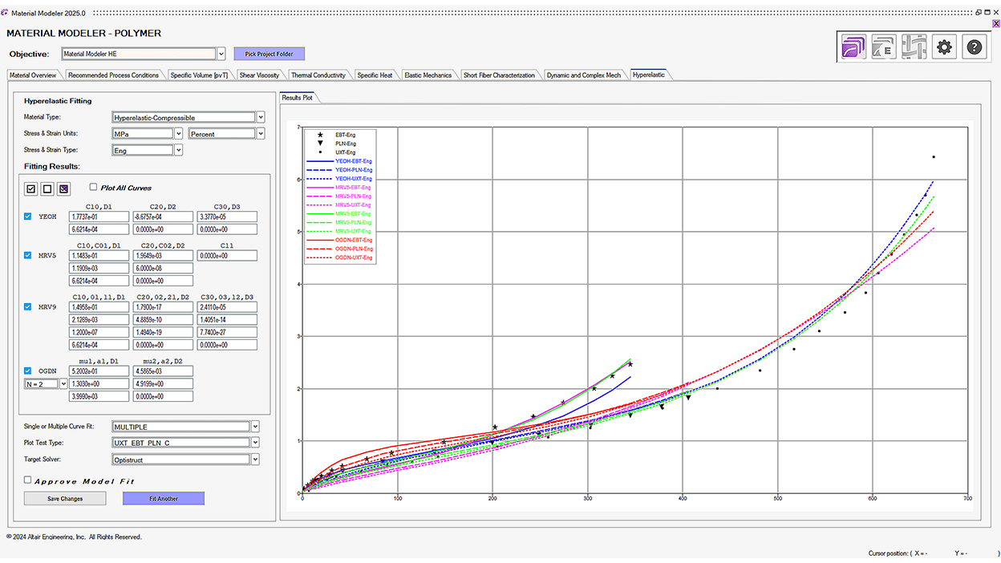1001x563 pixels.
Task: Expand the Ogden N = 2 dropdown
Action: [63, 383]
